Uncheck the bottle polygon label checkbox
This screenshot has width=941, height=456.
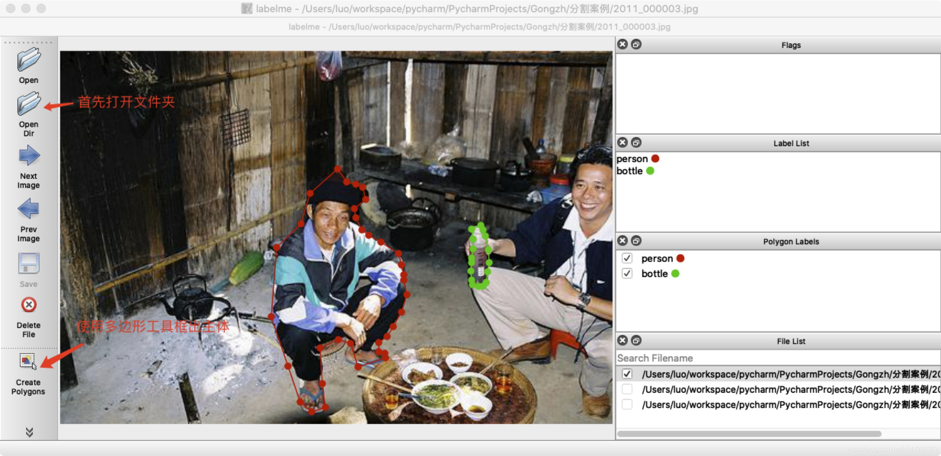pos(627,274)
